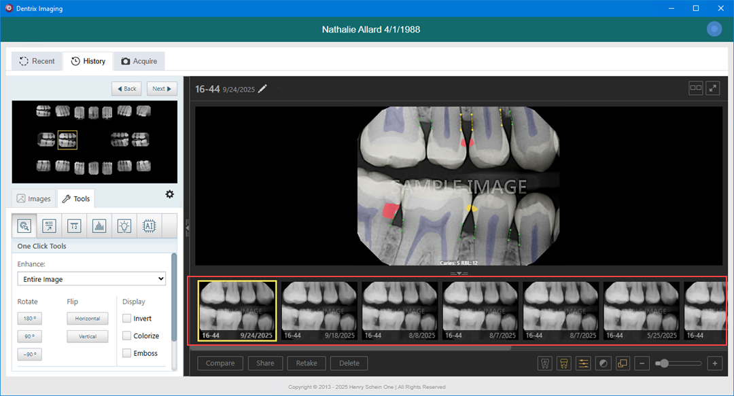Screen dimensions: 734x396
Task: Open the AI analysis tools tab
Action: 148,226
